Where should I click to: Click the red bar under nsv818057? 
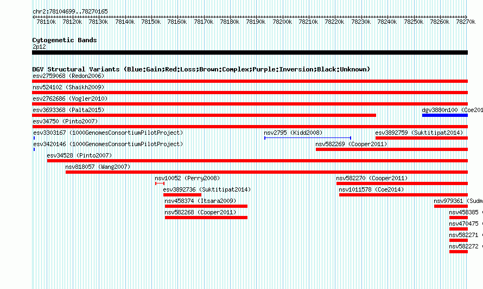click(x=267, y=172)
